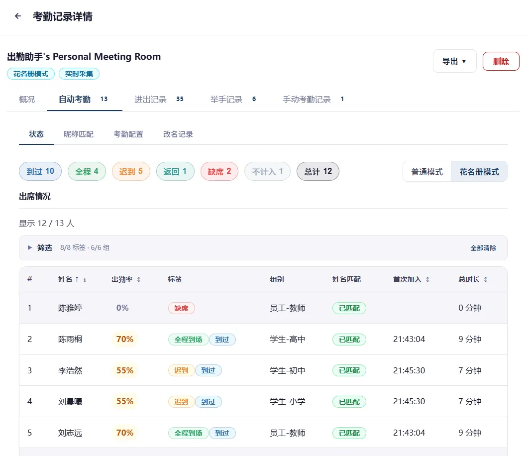The height and width of the screenshot is (456, 529).
Task: Sort by 首次加入 arrows icon
Action: click(428, 279)
